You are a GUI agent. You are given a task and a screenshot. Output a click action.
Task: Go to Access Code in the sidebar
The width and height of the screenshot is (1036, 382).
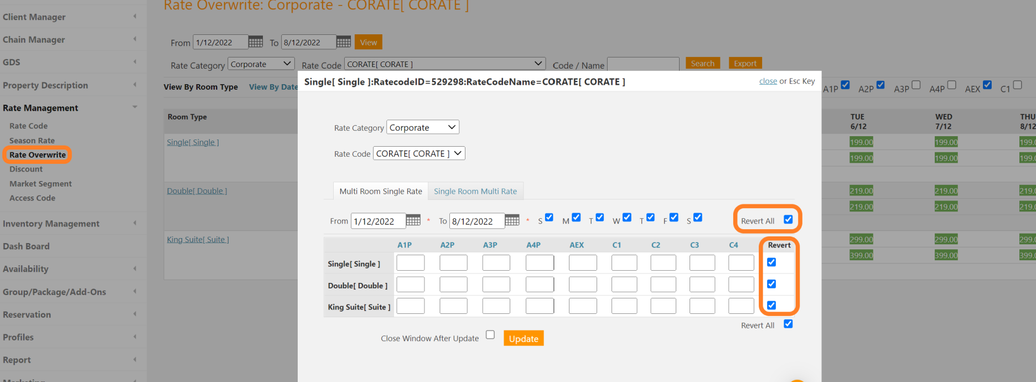(x=32, y=198)
